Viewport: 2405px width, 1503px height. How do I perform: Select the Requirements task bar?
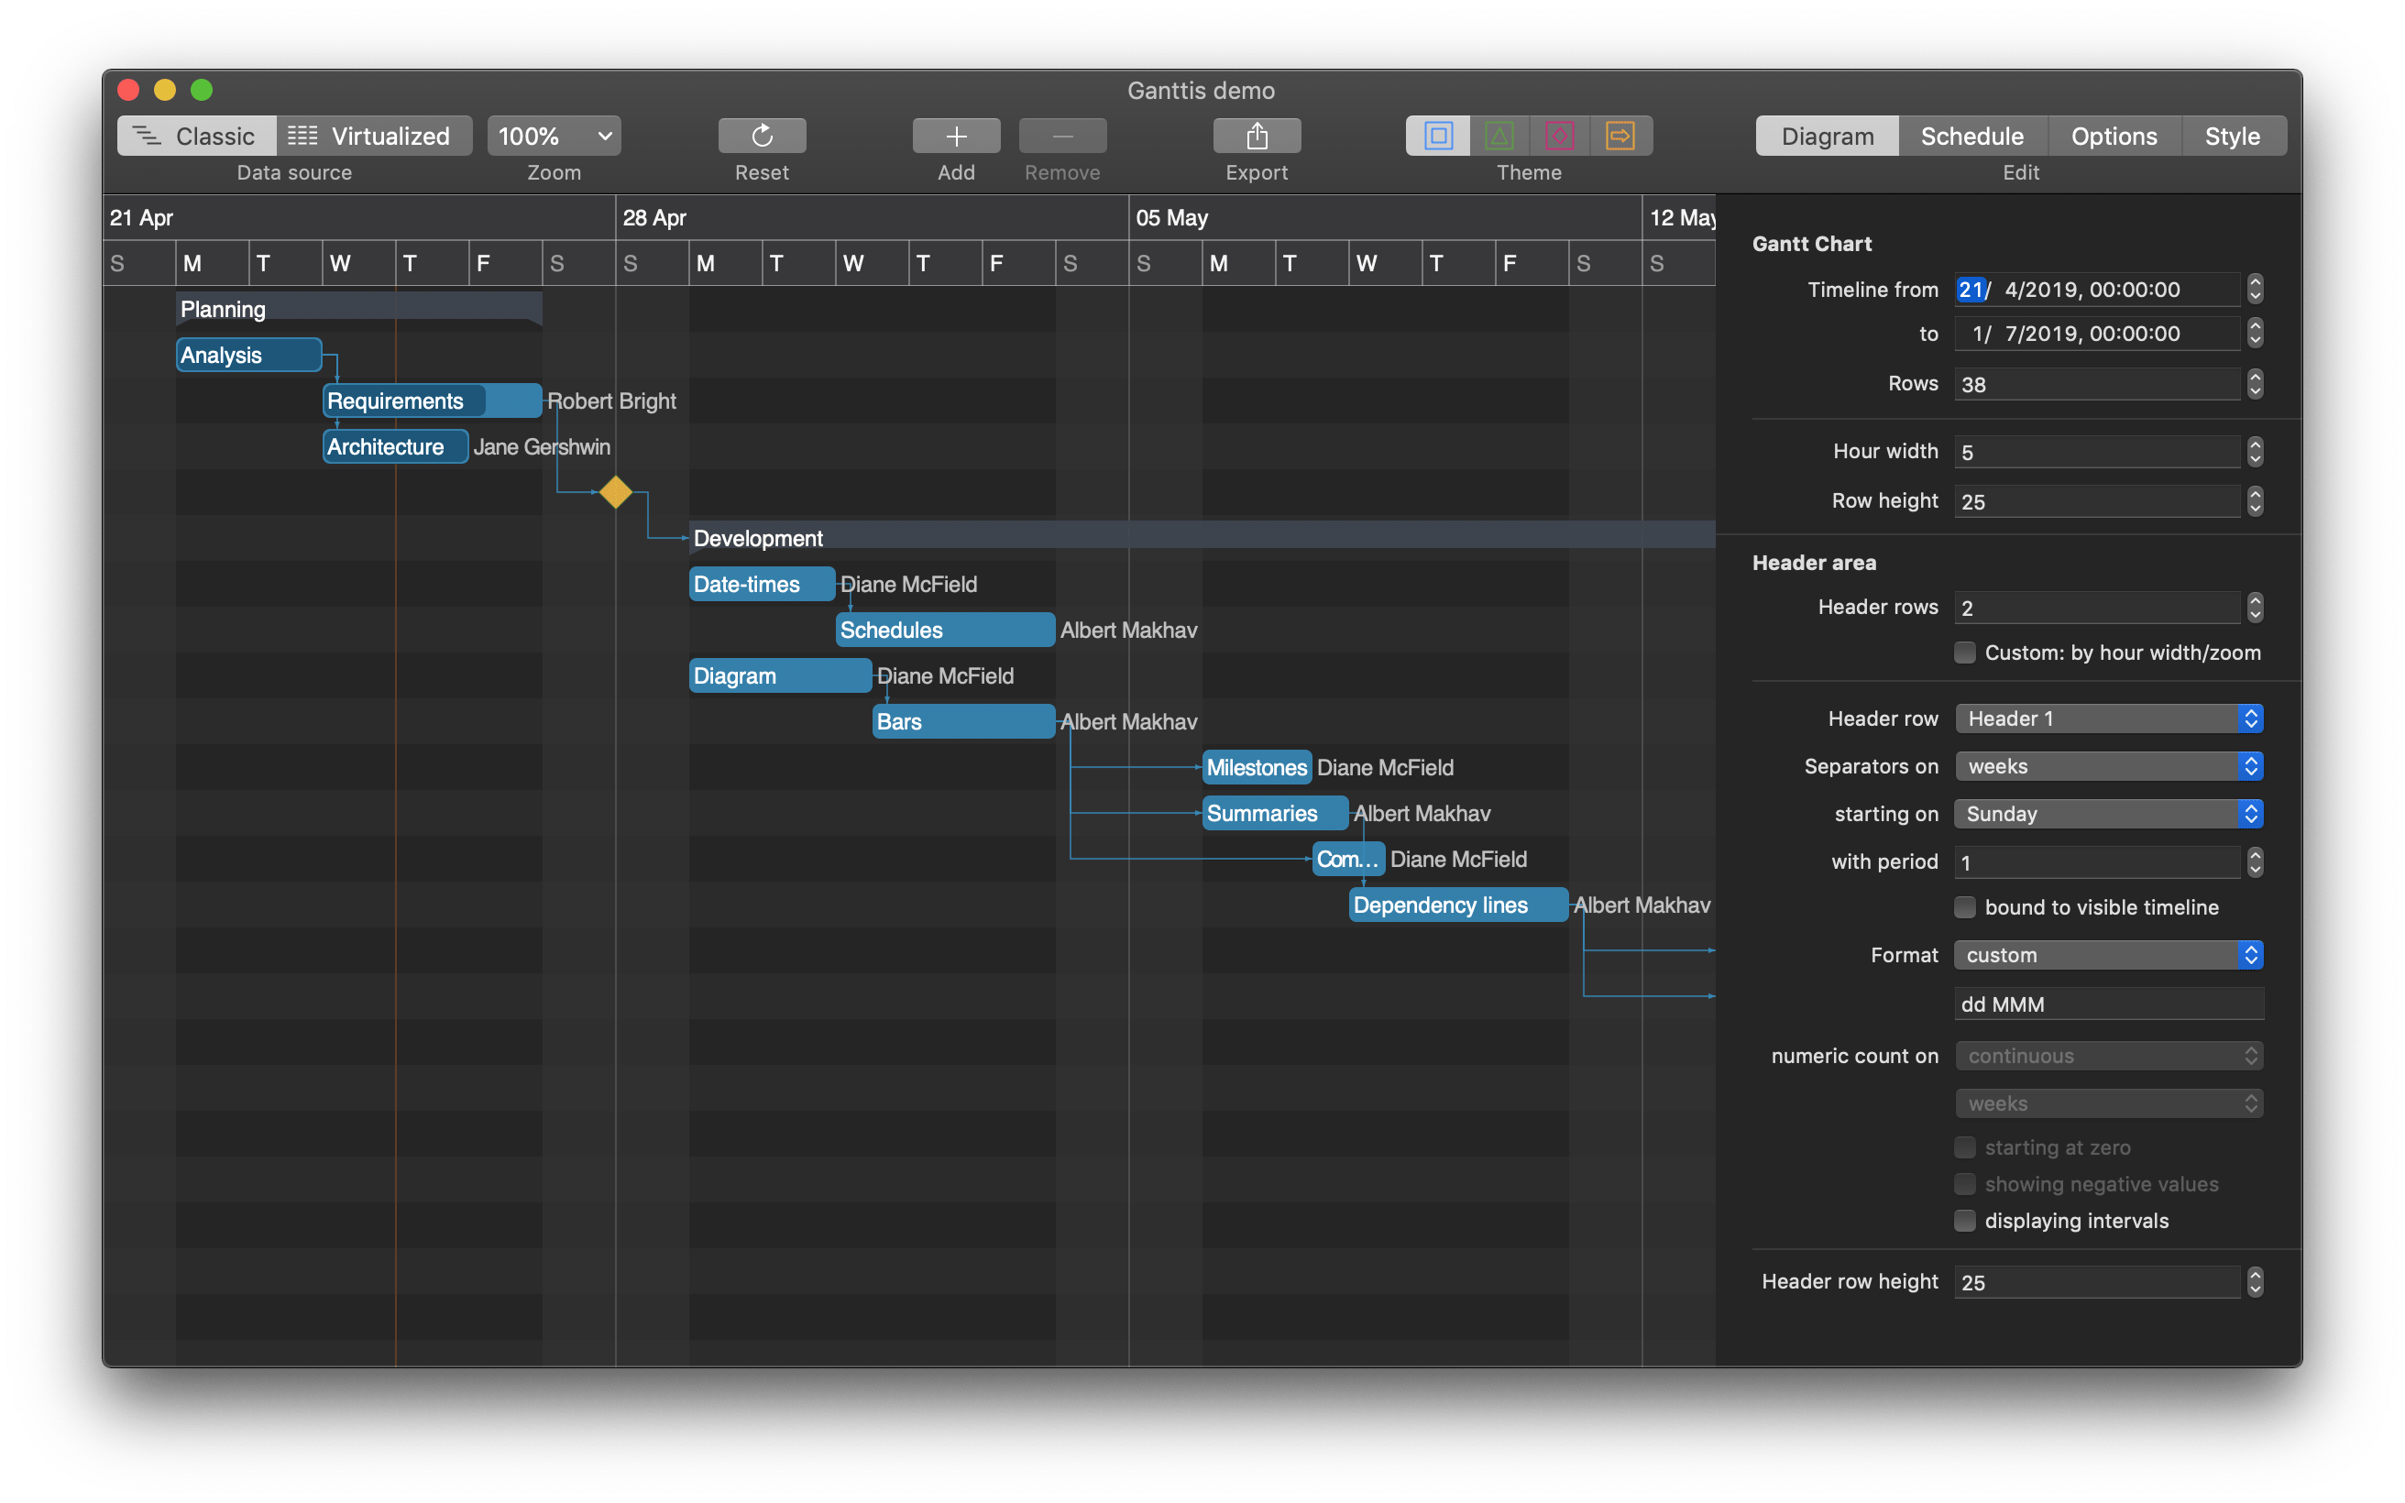point(433,400)
